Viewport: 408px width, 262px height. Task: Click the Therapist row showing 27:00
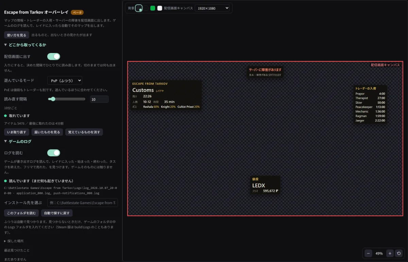[370, 98]
